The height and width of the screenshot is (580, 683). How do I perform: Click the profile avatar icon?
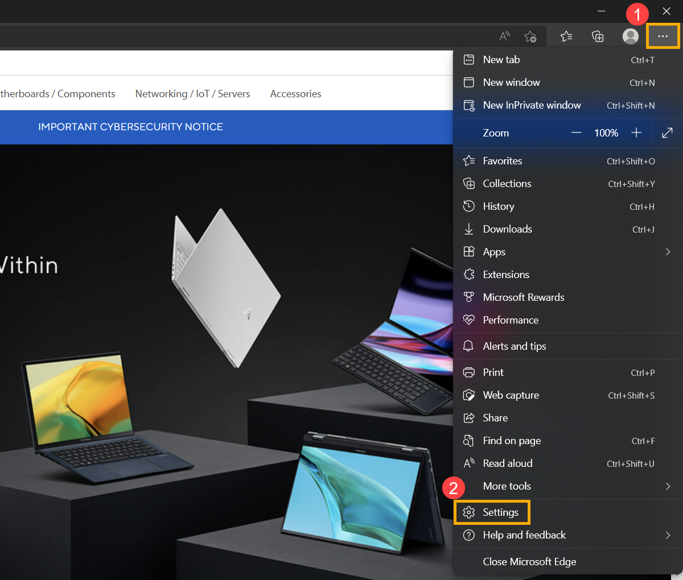pos(630,36)
